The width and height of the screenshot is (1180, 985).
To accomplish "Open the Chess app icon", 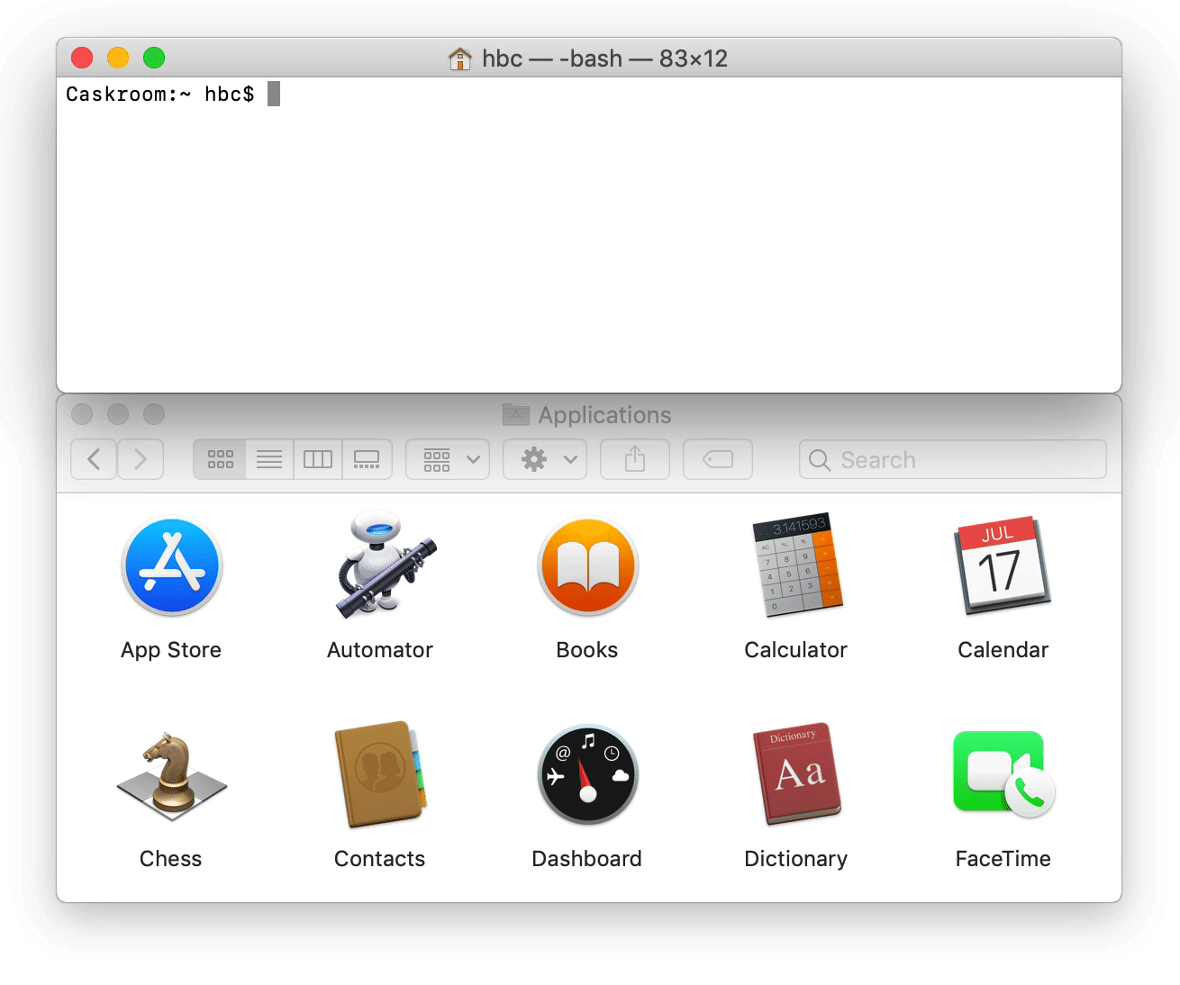I will click(x=171, y=775).
